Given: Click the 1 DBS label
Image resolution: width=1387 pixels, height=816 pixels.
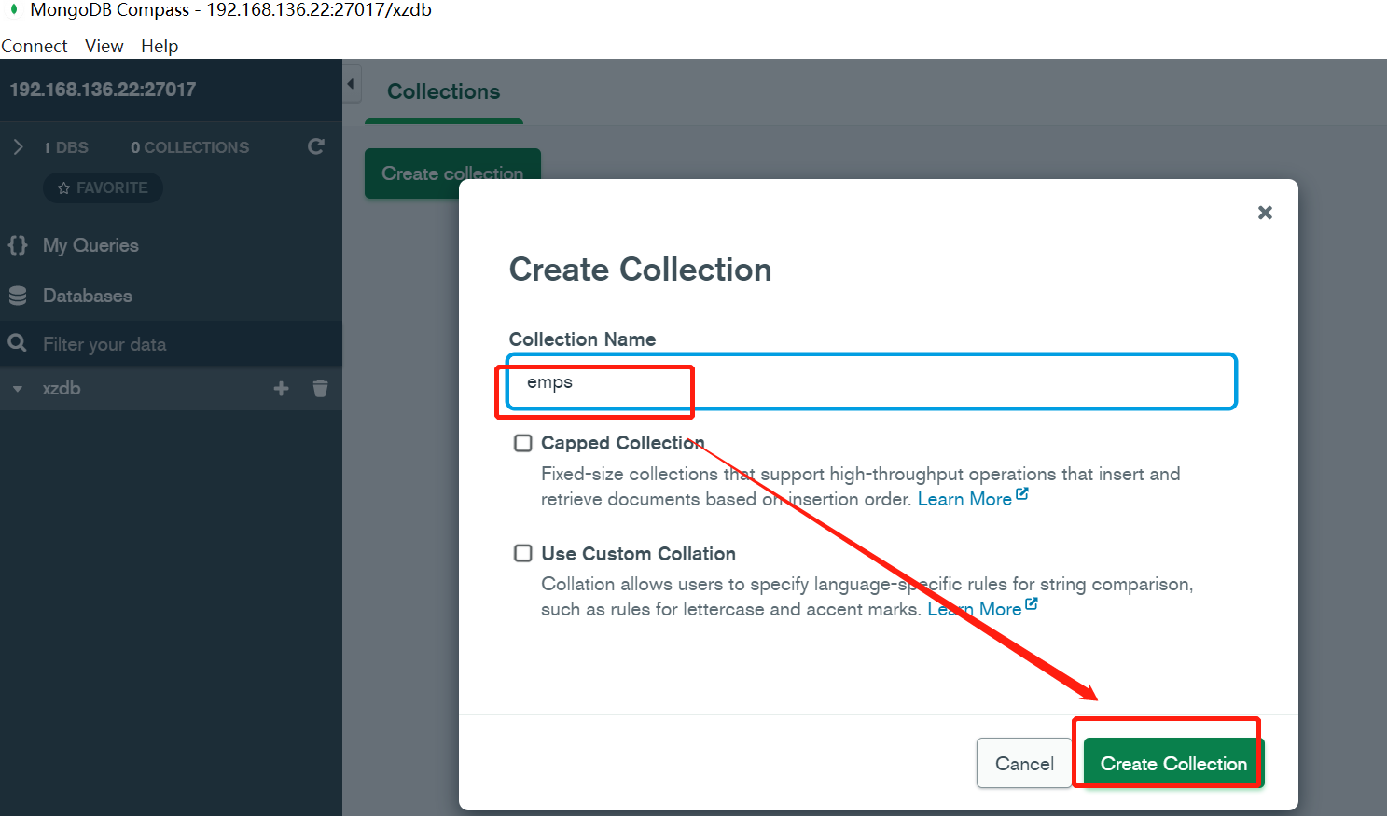Looking at the screenshot, I should pyautogui.click(x=65, y=147).
